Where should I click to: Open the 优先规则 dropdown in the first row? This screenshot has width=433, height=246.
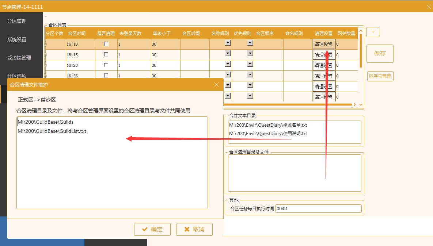coord(250,43)
